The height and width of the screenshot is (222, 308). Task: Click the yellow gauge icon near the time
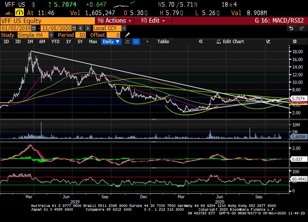pyautogui.click(x=19, y=13)
